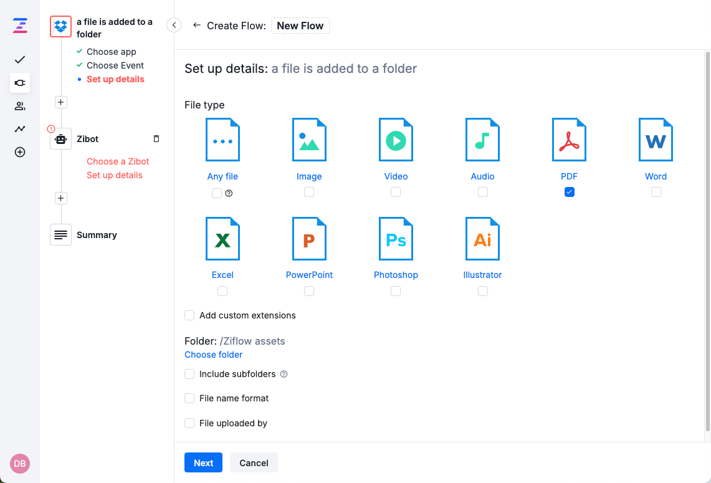Select the connections plug icon in sidebar

[x=19, y=83]
